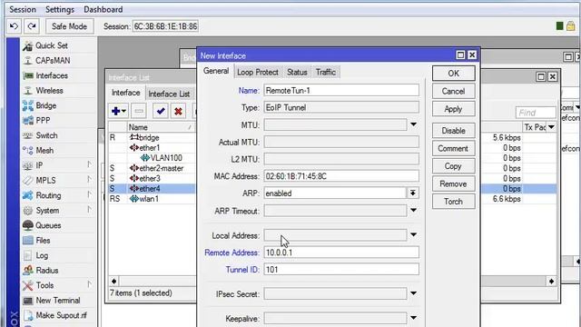Switch to Status tab in New Interface
This screenshot has width=581, height=327.
(x=297, y=73)
